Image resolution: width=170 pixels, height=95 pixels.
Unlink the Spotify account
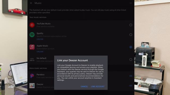[x=40, y=39]
